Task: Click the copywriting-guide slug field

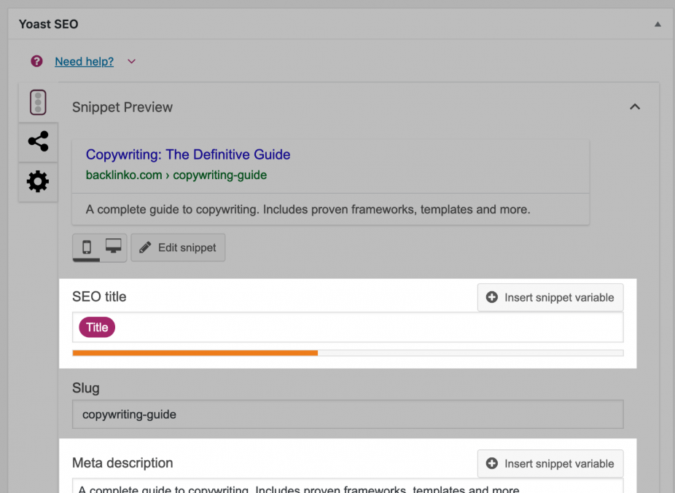Action: (348, 414)
